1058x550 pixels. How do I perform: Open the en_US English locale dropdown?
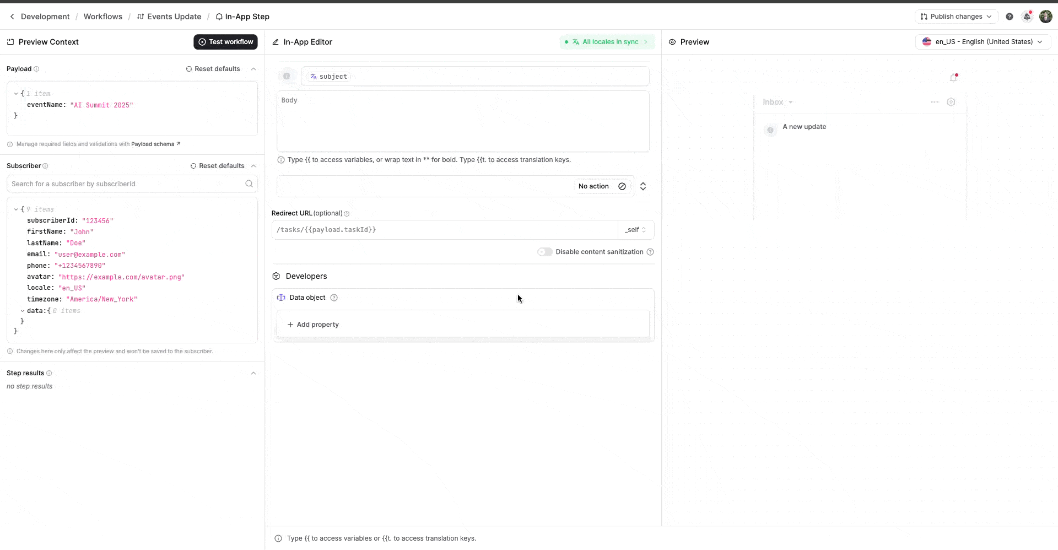coord(983,41)
